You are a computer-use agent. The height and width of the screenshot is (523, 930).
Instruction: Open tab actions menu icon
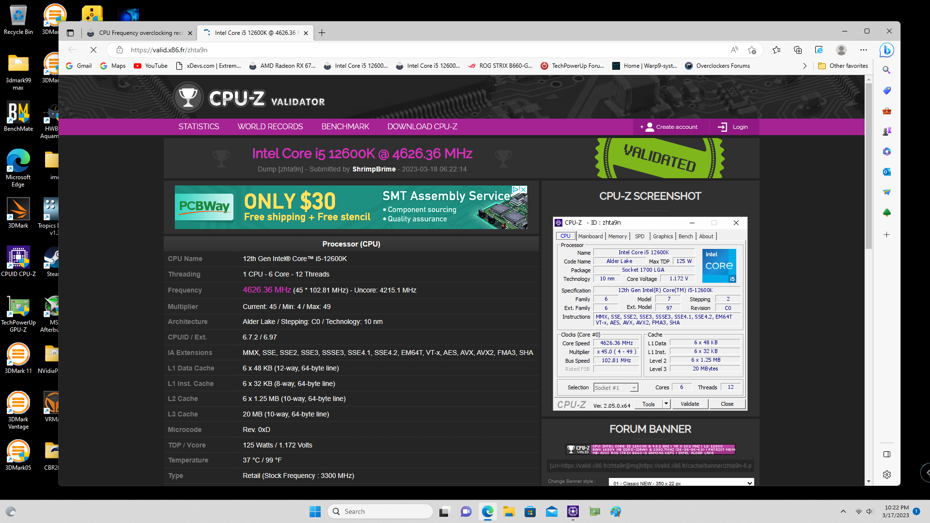[70, 33]
